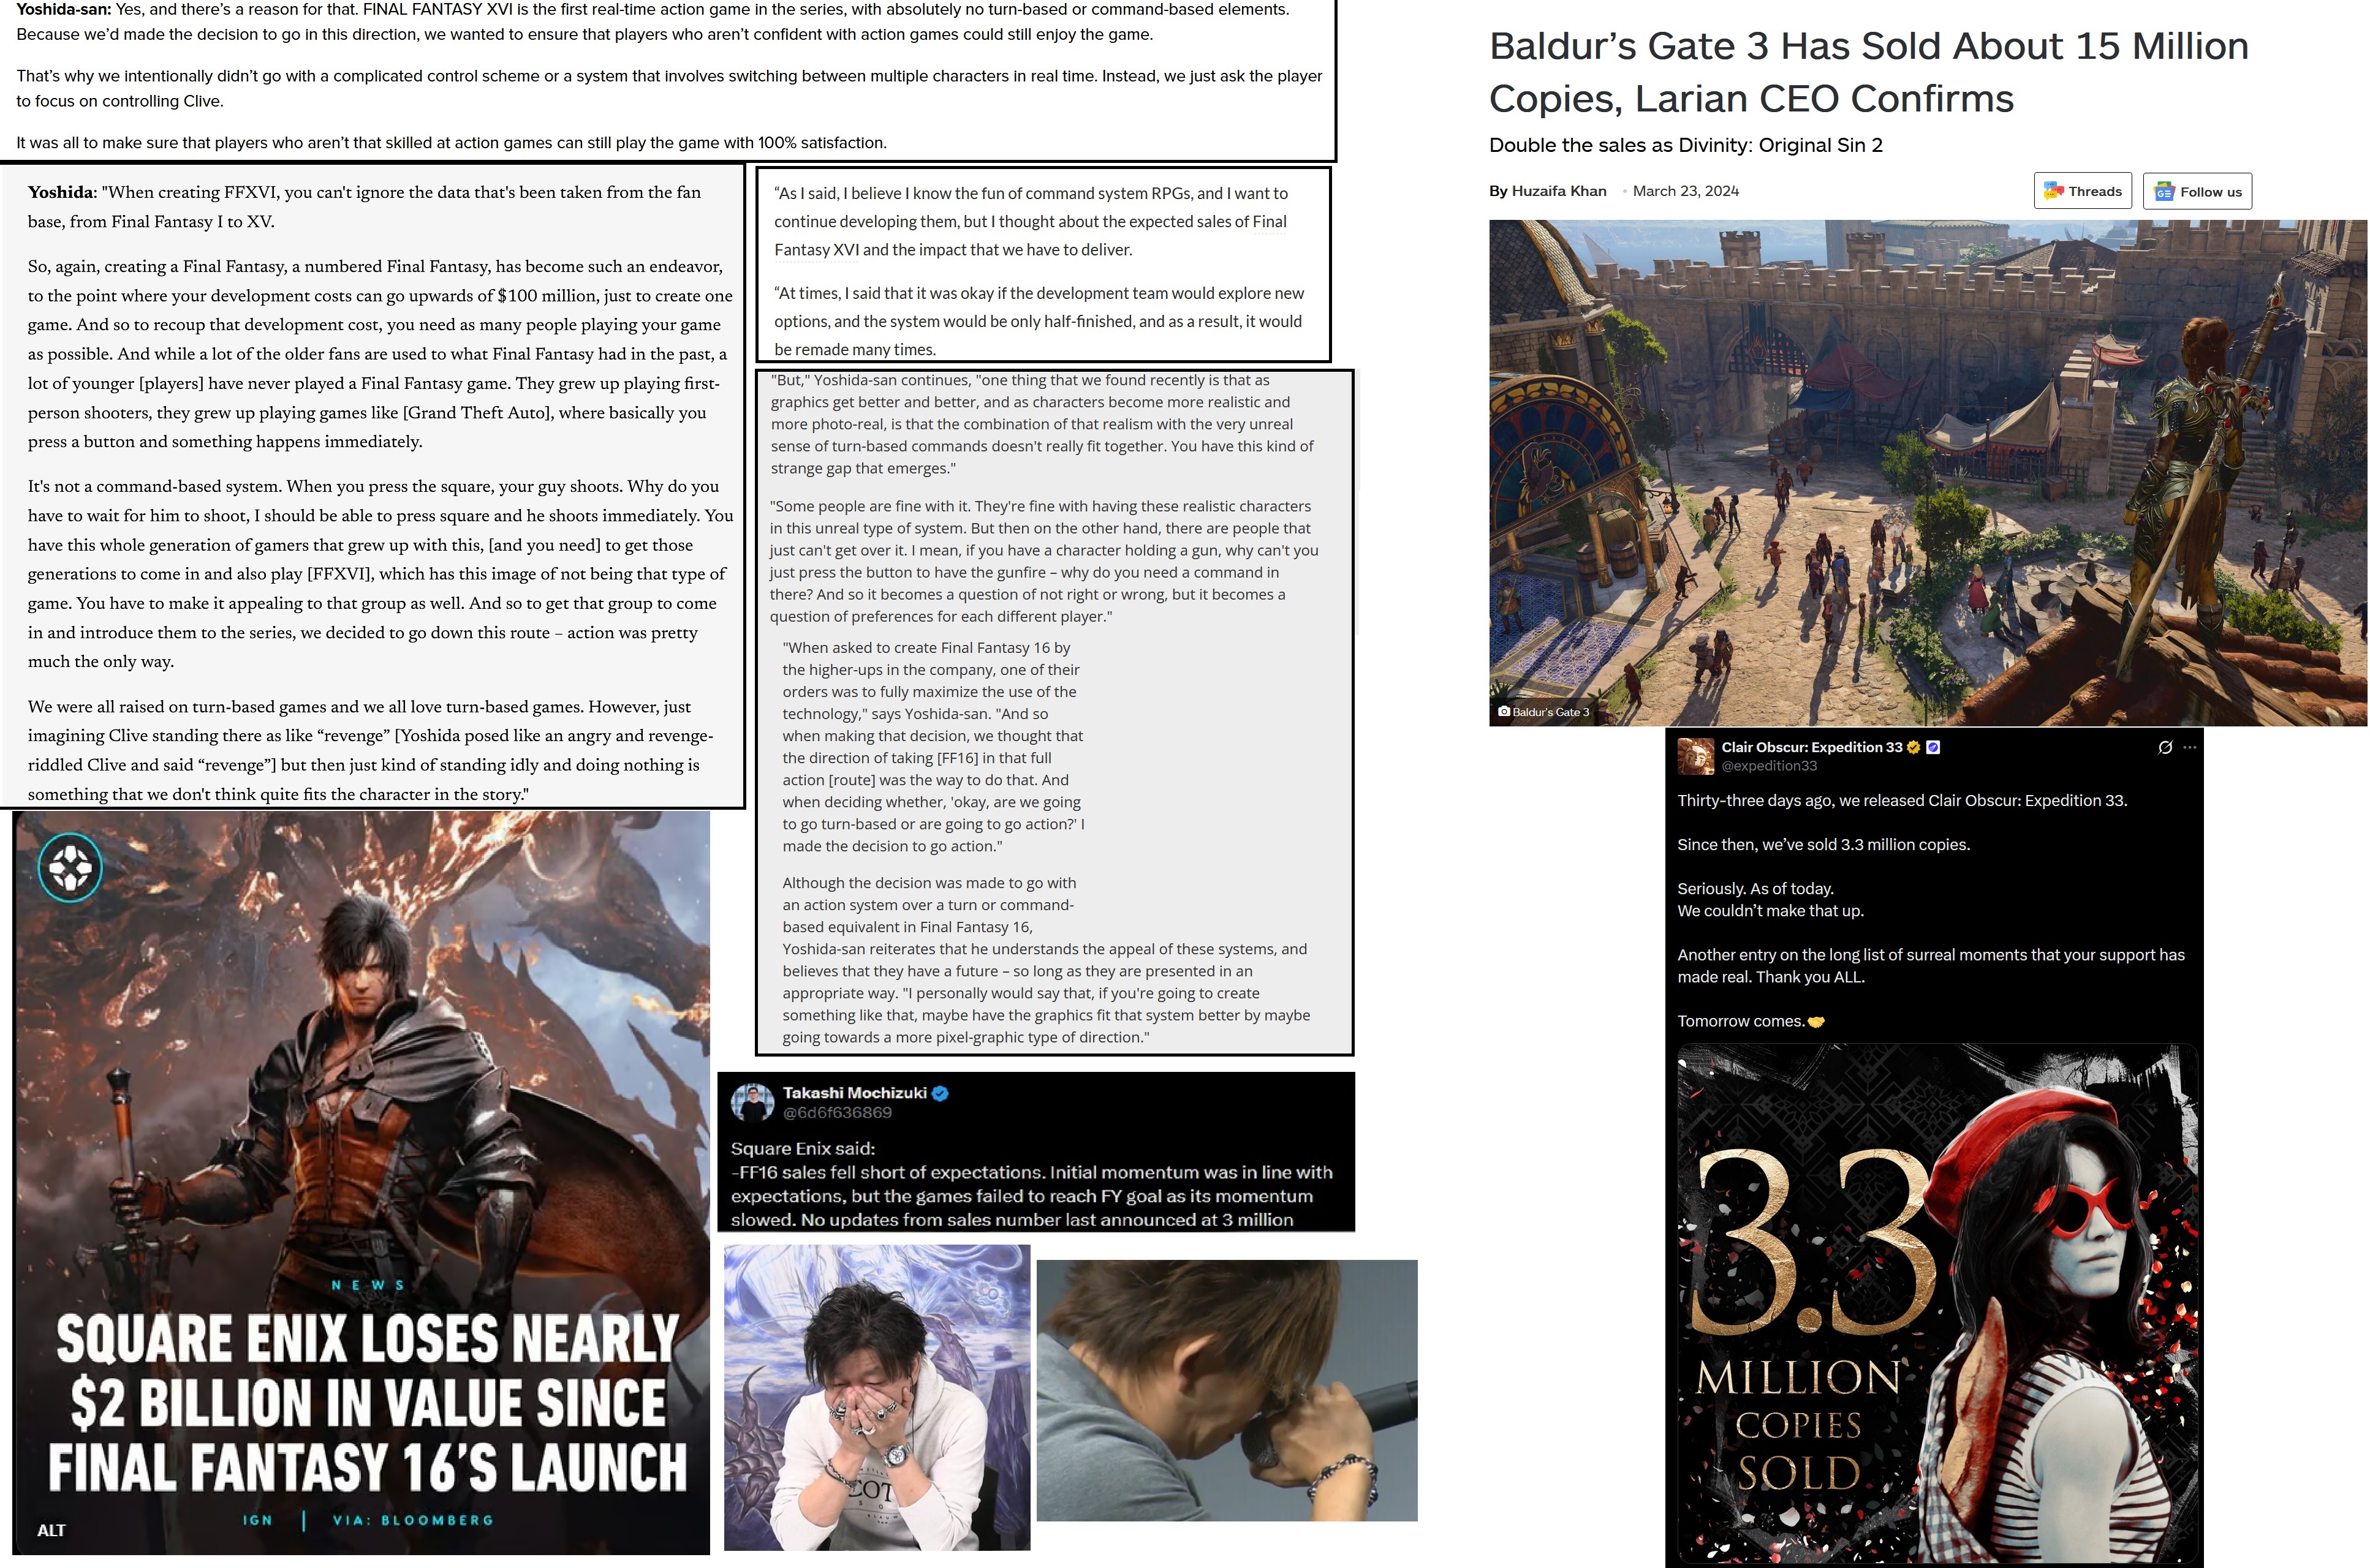The height and width of the screenshot is (1568, 2370).
Task: Click the ALT badge on the Square Enix image
Action: [x=51, y=1530]
